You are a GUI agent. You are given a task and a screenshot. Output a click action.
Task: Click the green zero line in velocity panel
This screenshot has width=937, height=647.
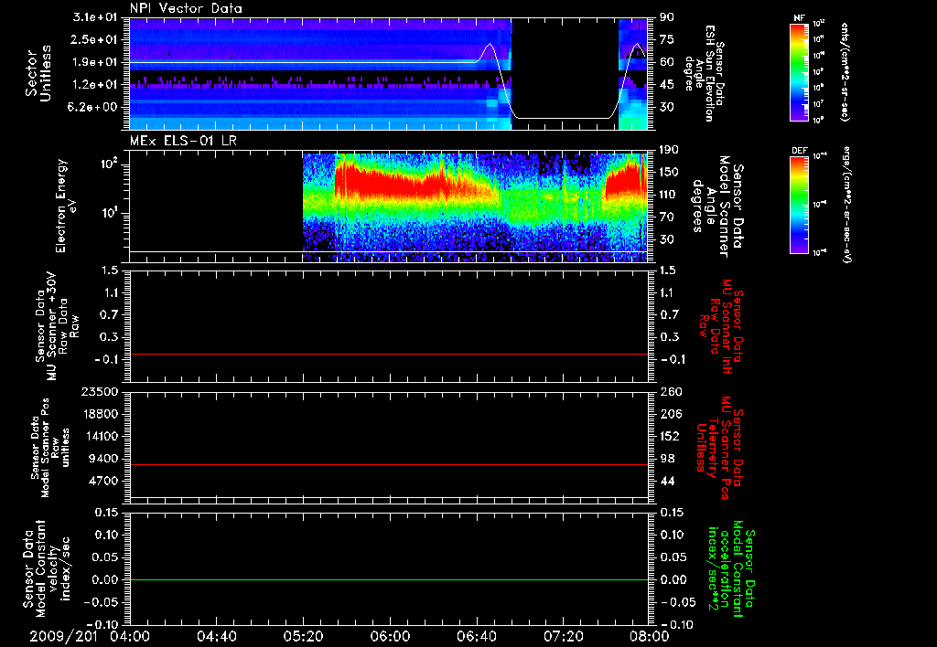[388, 579]
